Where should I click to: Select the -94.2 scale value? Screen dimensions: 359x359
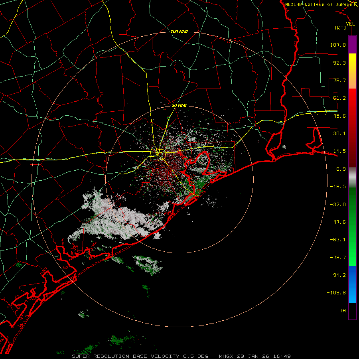click(338, 275)
